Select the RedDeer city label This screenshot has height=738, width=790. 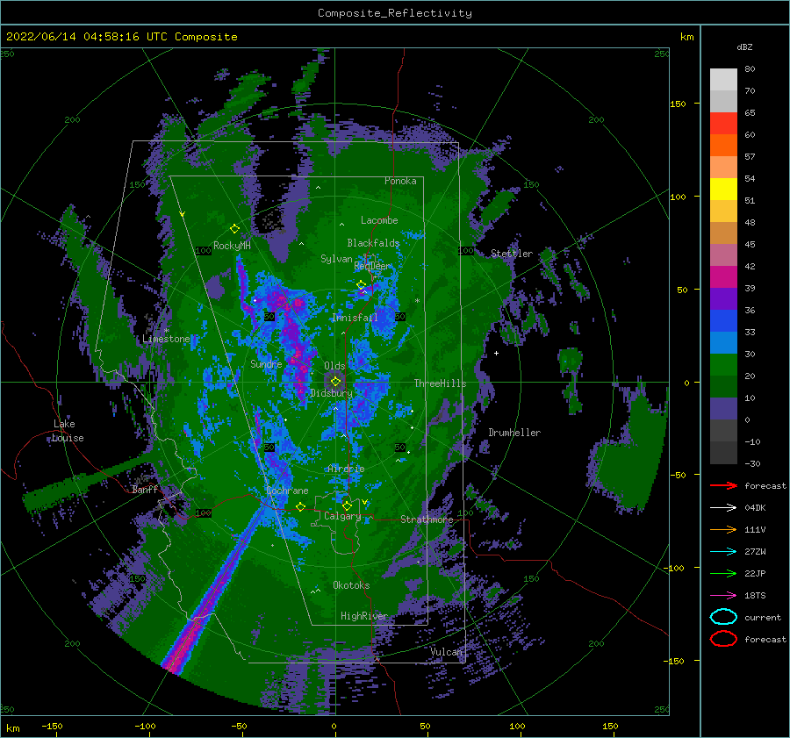pyautogui.click(x=372, y=266)
